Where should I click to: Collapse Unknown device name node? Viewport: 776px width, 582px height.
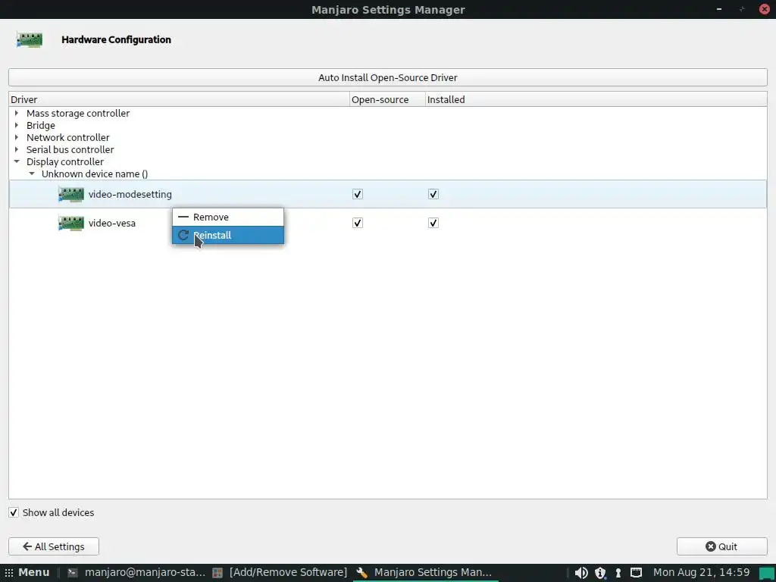pos(32,174)
